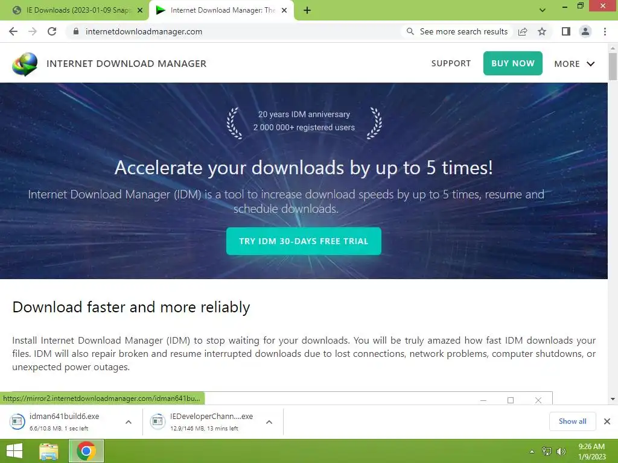Image resolution: width=618 pixels, height=463 pixels.
Task: Open a new browser tab
Action: point(307,10)
